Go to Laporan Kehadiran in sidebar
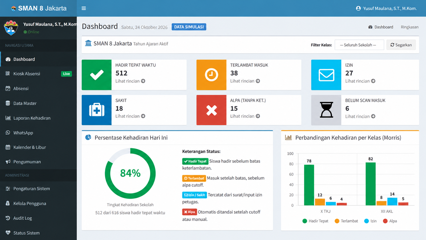426x240 pixels. click(x=38, y=118)
